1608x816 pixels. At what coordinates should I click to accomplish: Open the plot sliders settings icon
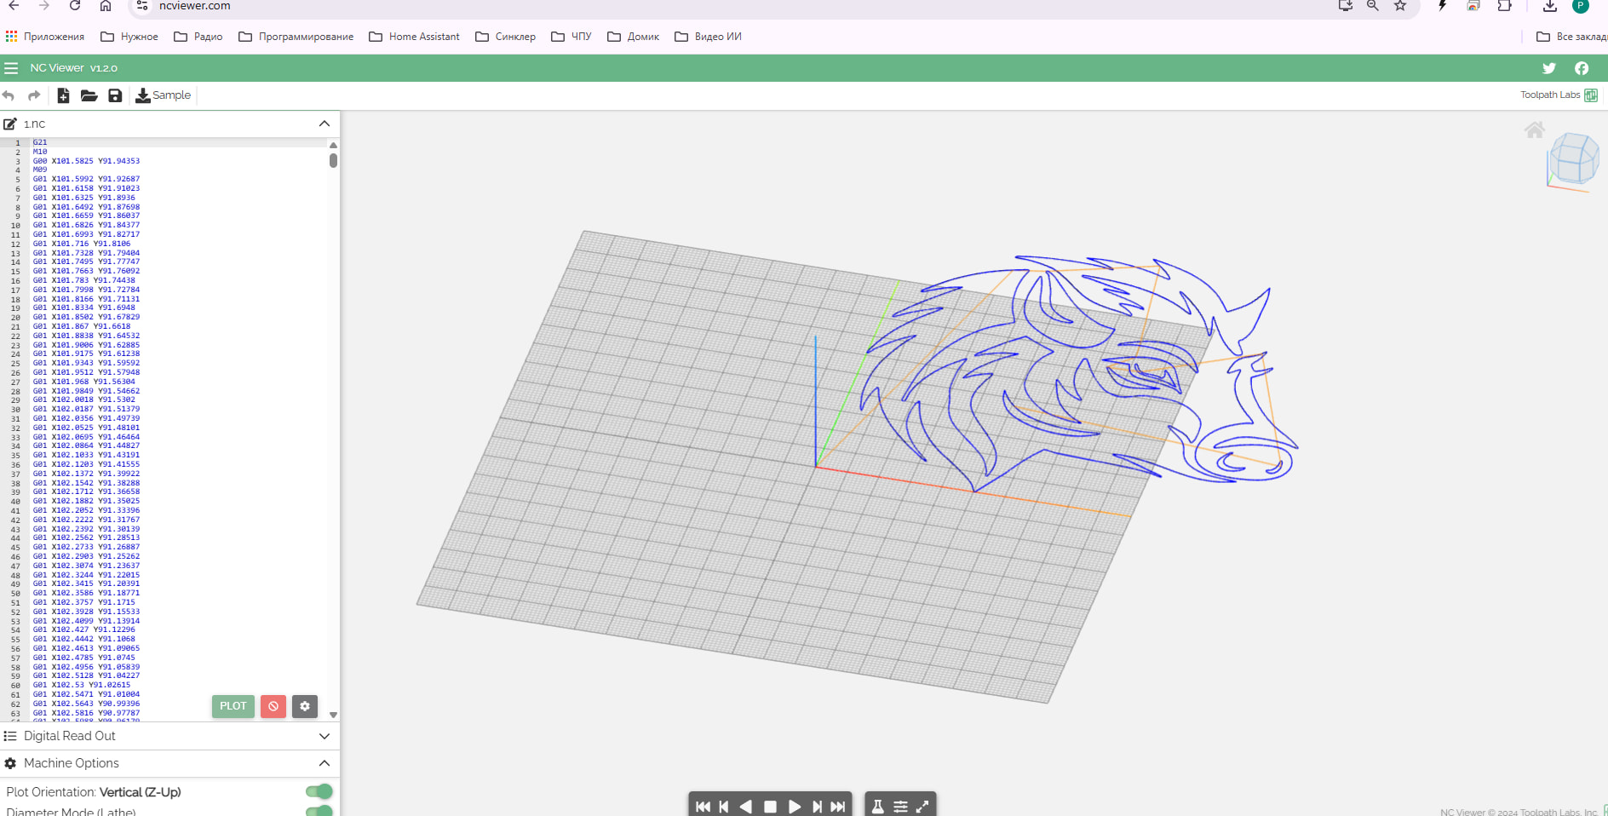click(900, 806)
